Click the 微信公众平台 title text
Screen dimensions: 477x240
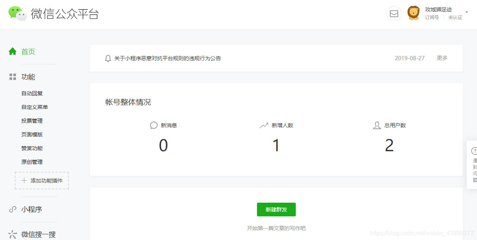pyautogui.click(x=65, y=14)
